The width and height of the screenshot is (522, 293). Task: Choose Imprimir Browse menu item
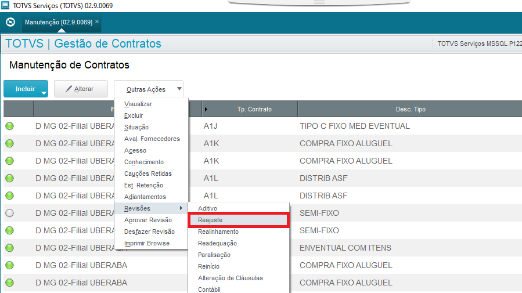(151, 244)
